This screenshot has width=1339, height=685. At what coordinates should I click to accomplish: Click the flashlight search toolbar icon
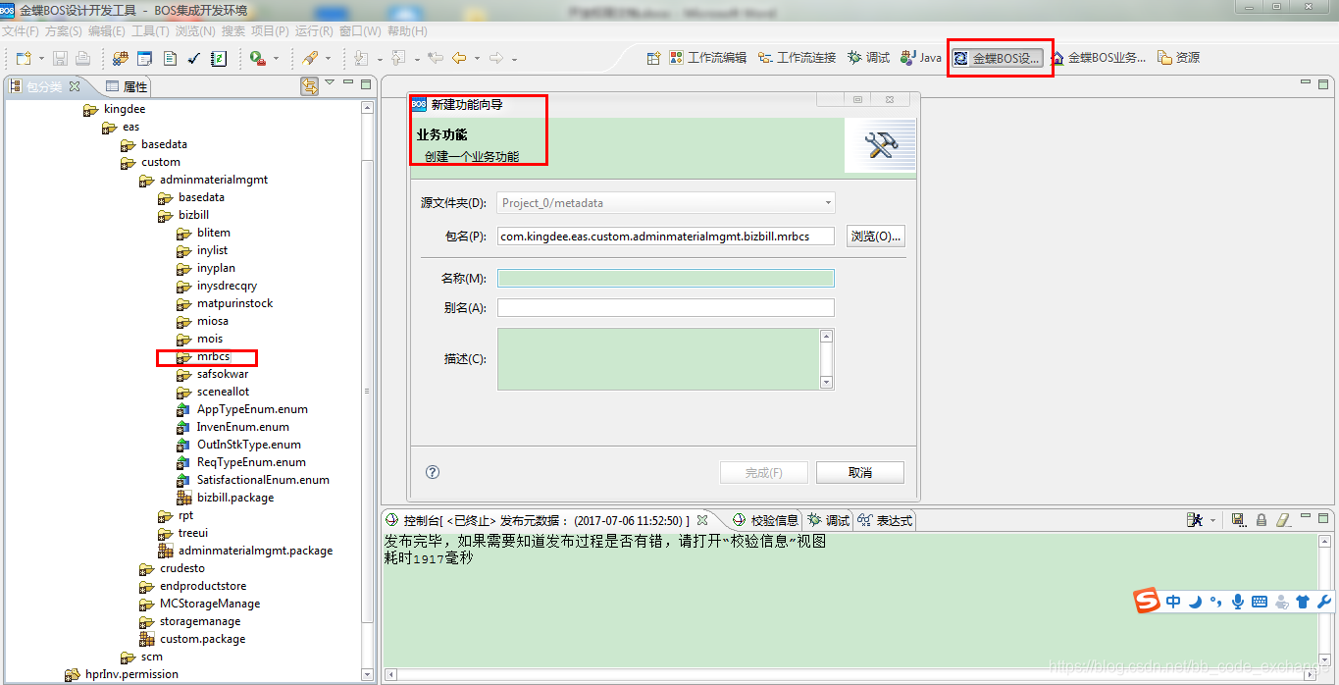pos(310,59)
